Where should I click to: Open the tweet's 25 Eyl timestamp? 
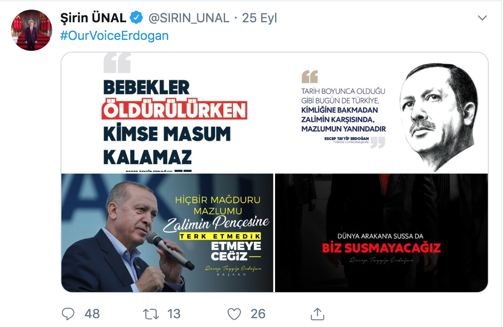(x=259, y=18)
